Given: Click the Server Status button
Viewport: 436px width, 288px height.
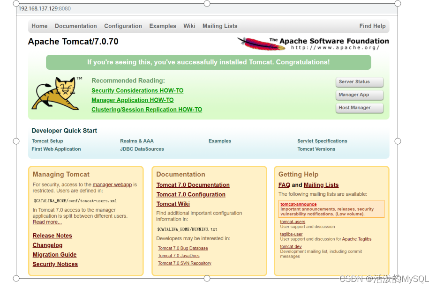Looking at the screenshot, I should [x=360, y=82].
